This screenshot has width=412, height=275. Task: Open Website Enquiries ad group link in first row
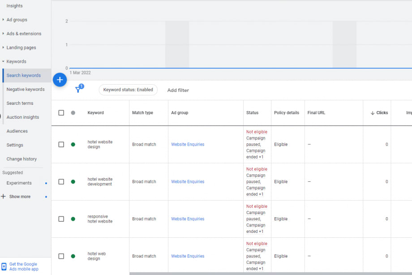188,145
